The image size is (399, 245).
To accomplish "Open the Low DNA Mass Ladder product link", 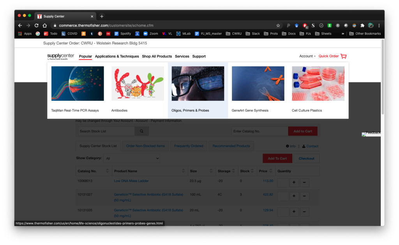I will 131,181.
